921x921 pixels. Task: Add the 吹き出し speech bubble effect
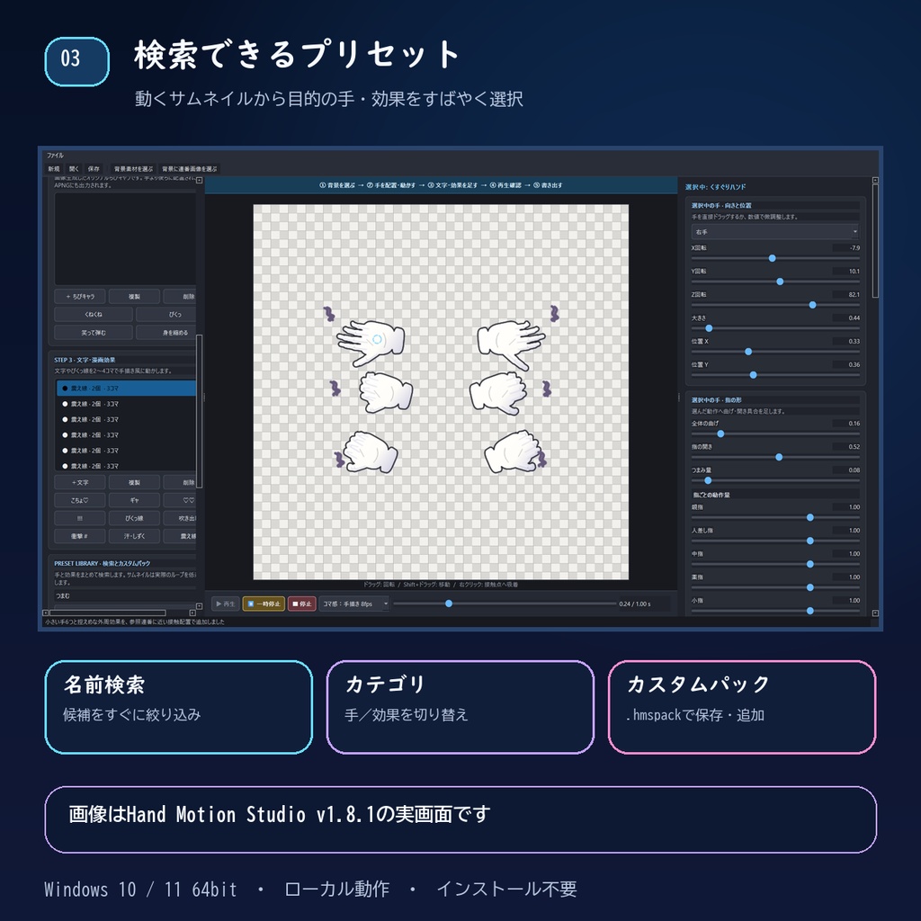181,518
